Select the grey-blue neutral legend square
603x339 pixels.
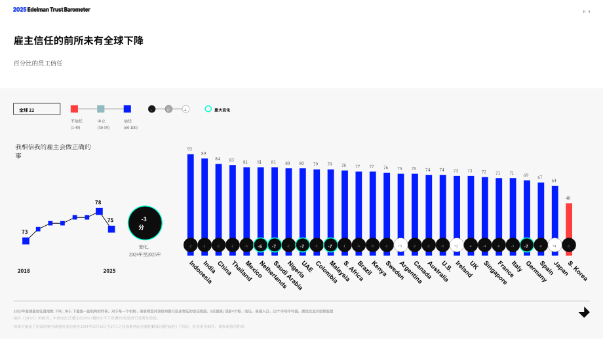click(101, 109)
